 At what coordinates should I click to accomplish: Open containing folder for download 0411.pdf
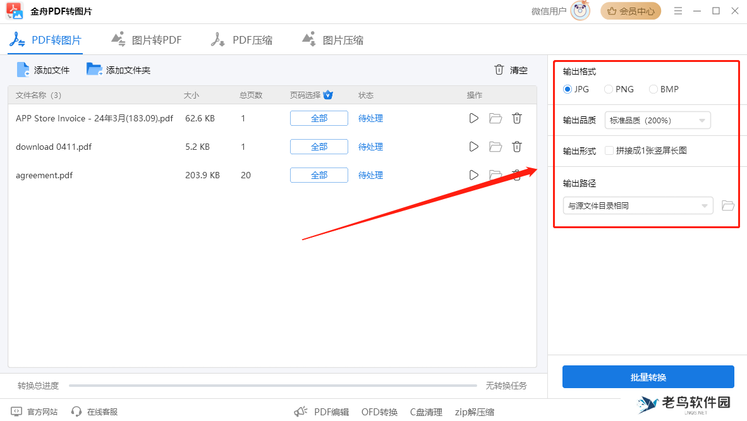pos(495,147)
